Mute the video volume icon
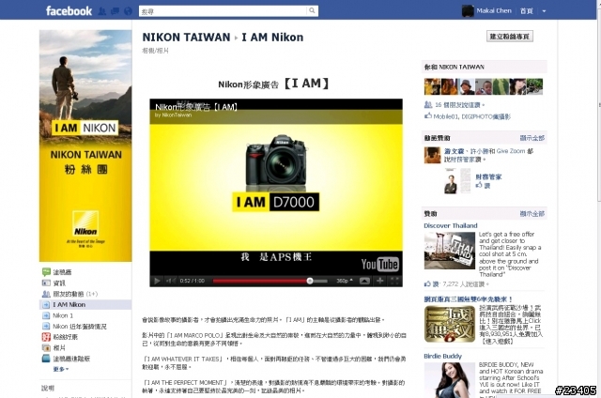The image size is (601, 398). pyautogui.click(x=170, y=281)
